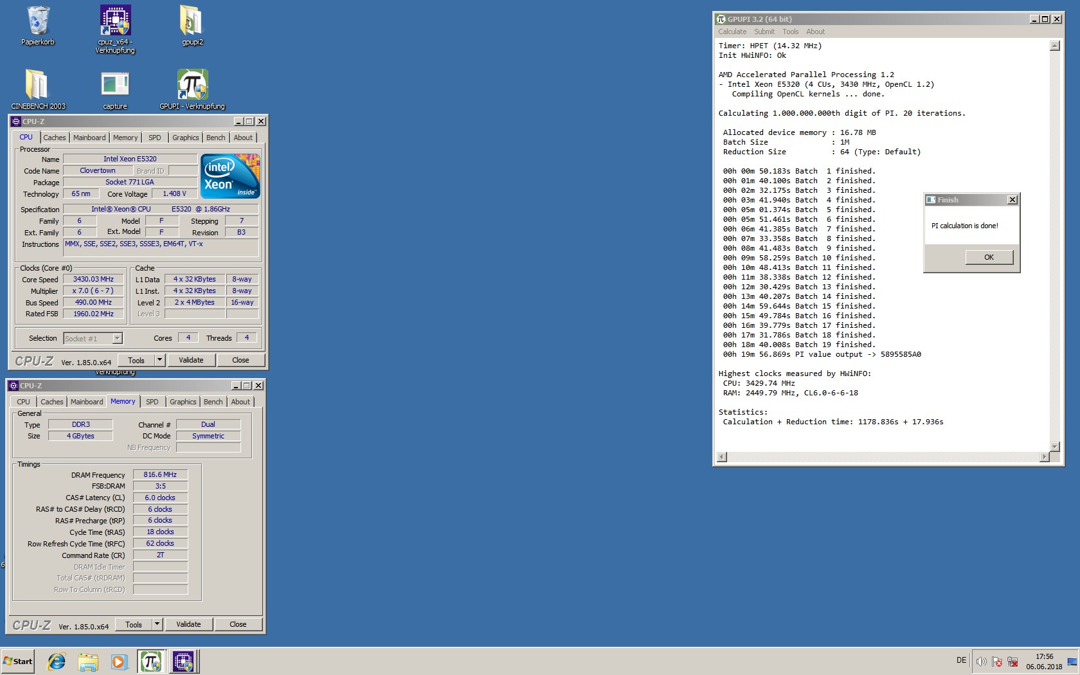Launch Internet Explorer from the taskbar
This screenshot has width=1080, height=675.
click(x=57, y=661)
